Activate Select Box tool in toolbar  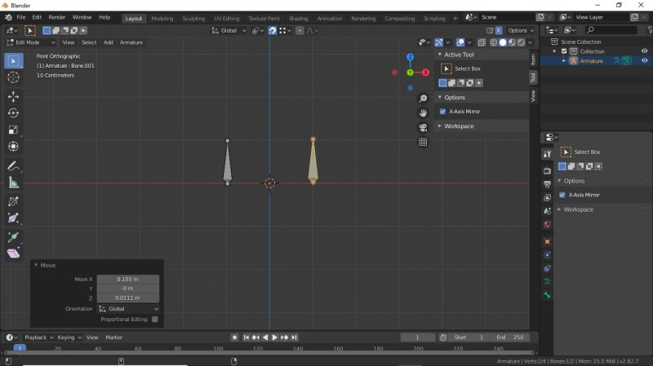pyautogui.click(x=13, y=60)
